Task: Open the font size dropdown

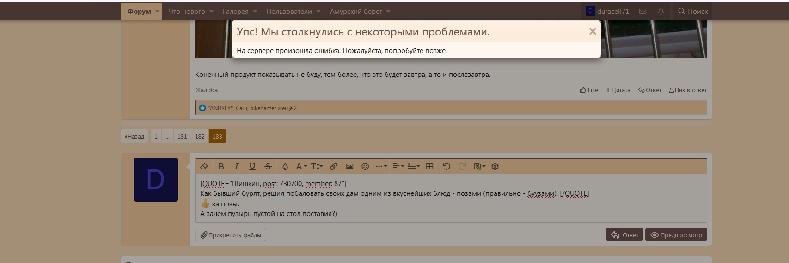Action: [x=317, y=166]
